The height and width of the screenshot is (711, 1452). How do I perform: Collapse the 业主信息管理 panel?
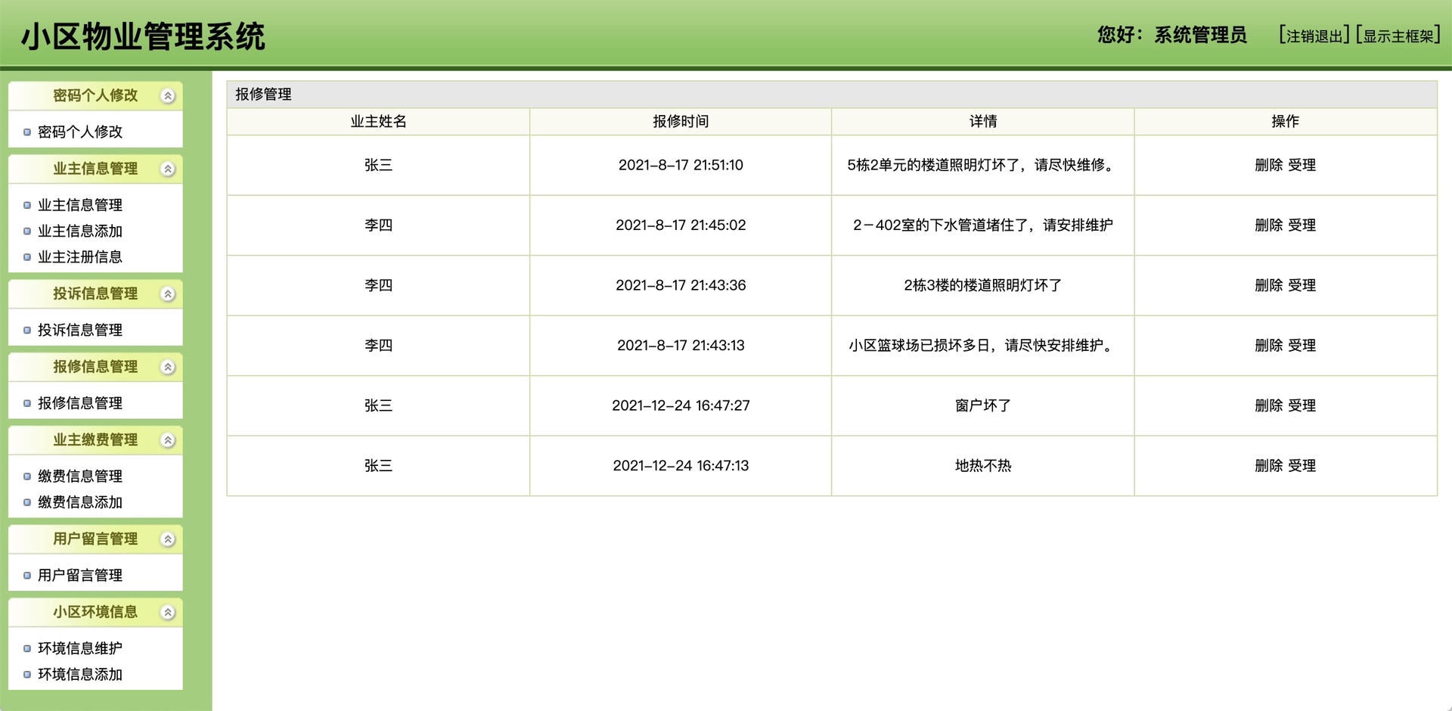point(168,169)
